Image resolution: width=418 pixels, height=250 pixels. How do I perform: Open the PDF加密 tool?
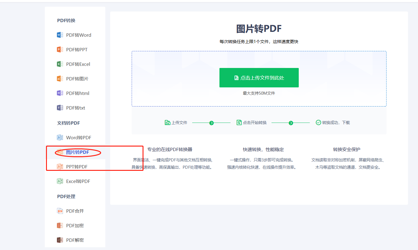coord(75,225)
